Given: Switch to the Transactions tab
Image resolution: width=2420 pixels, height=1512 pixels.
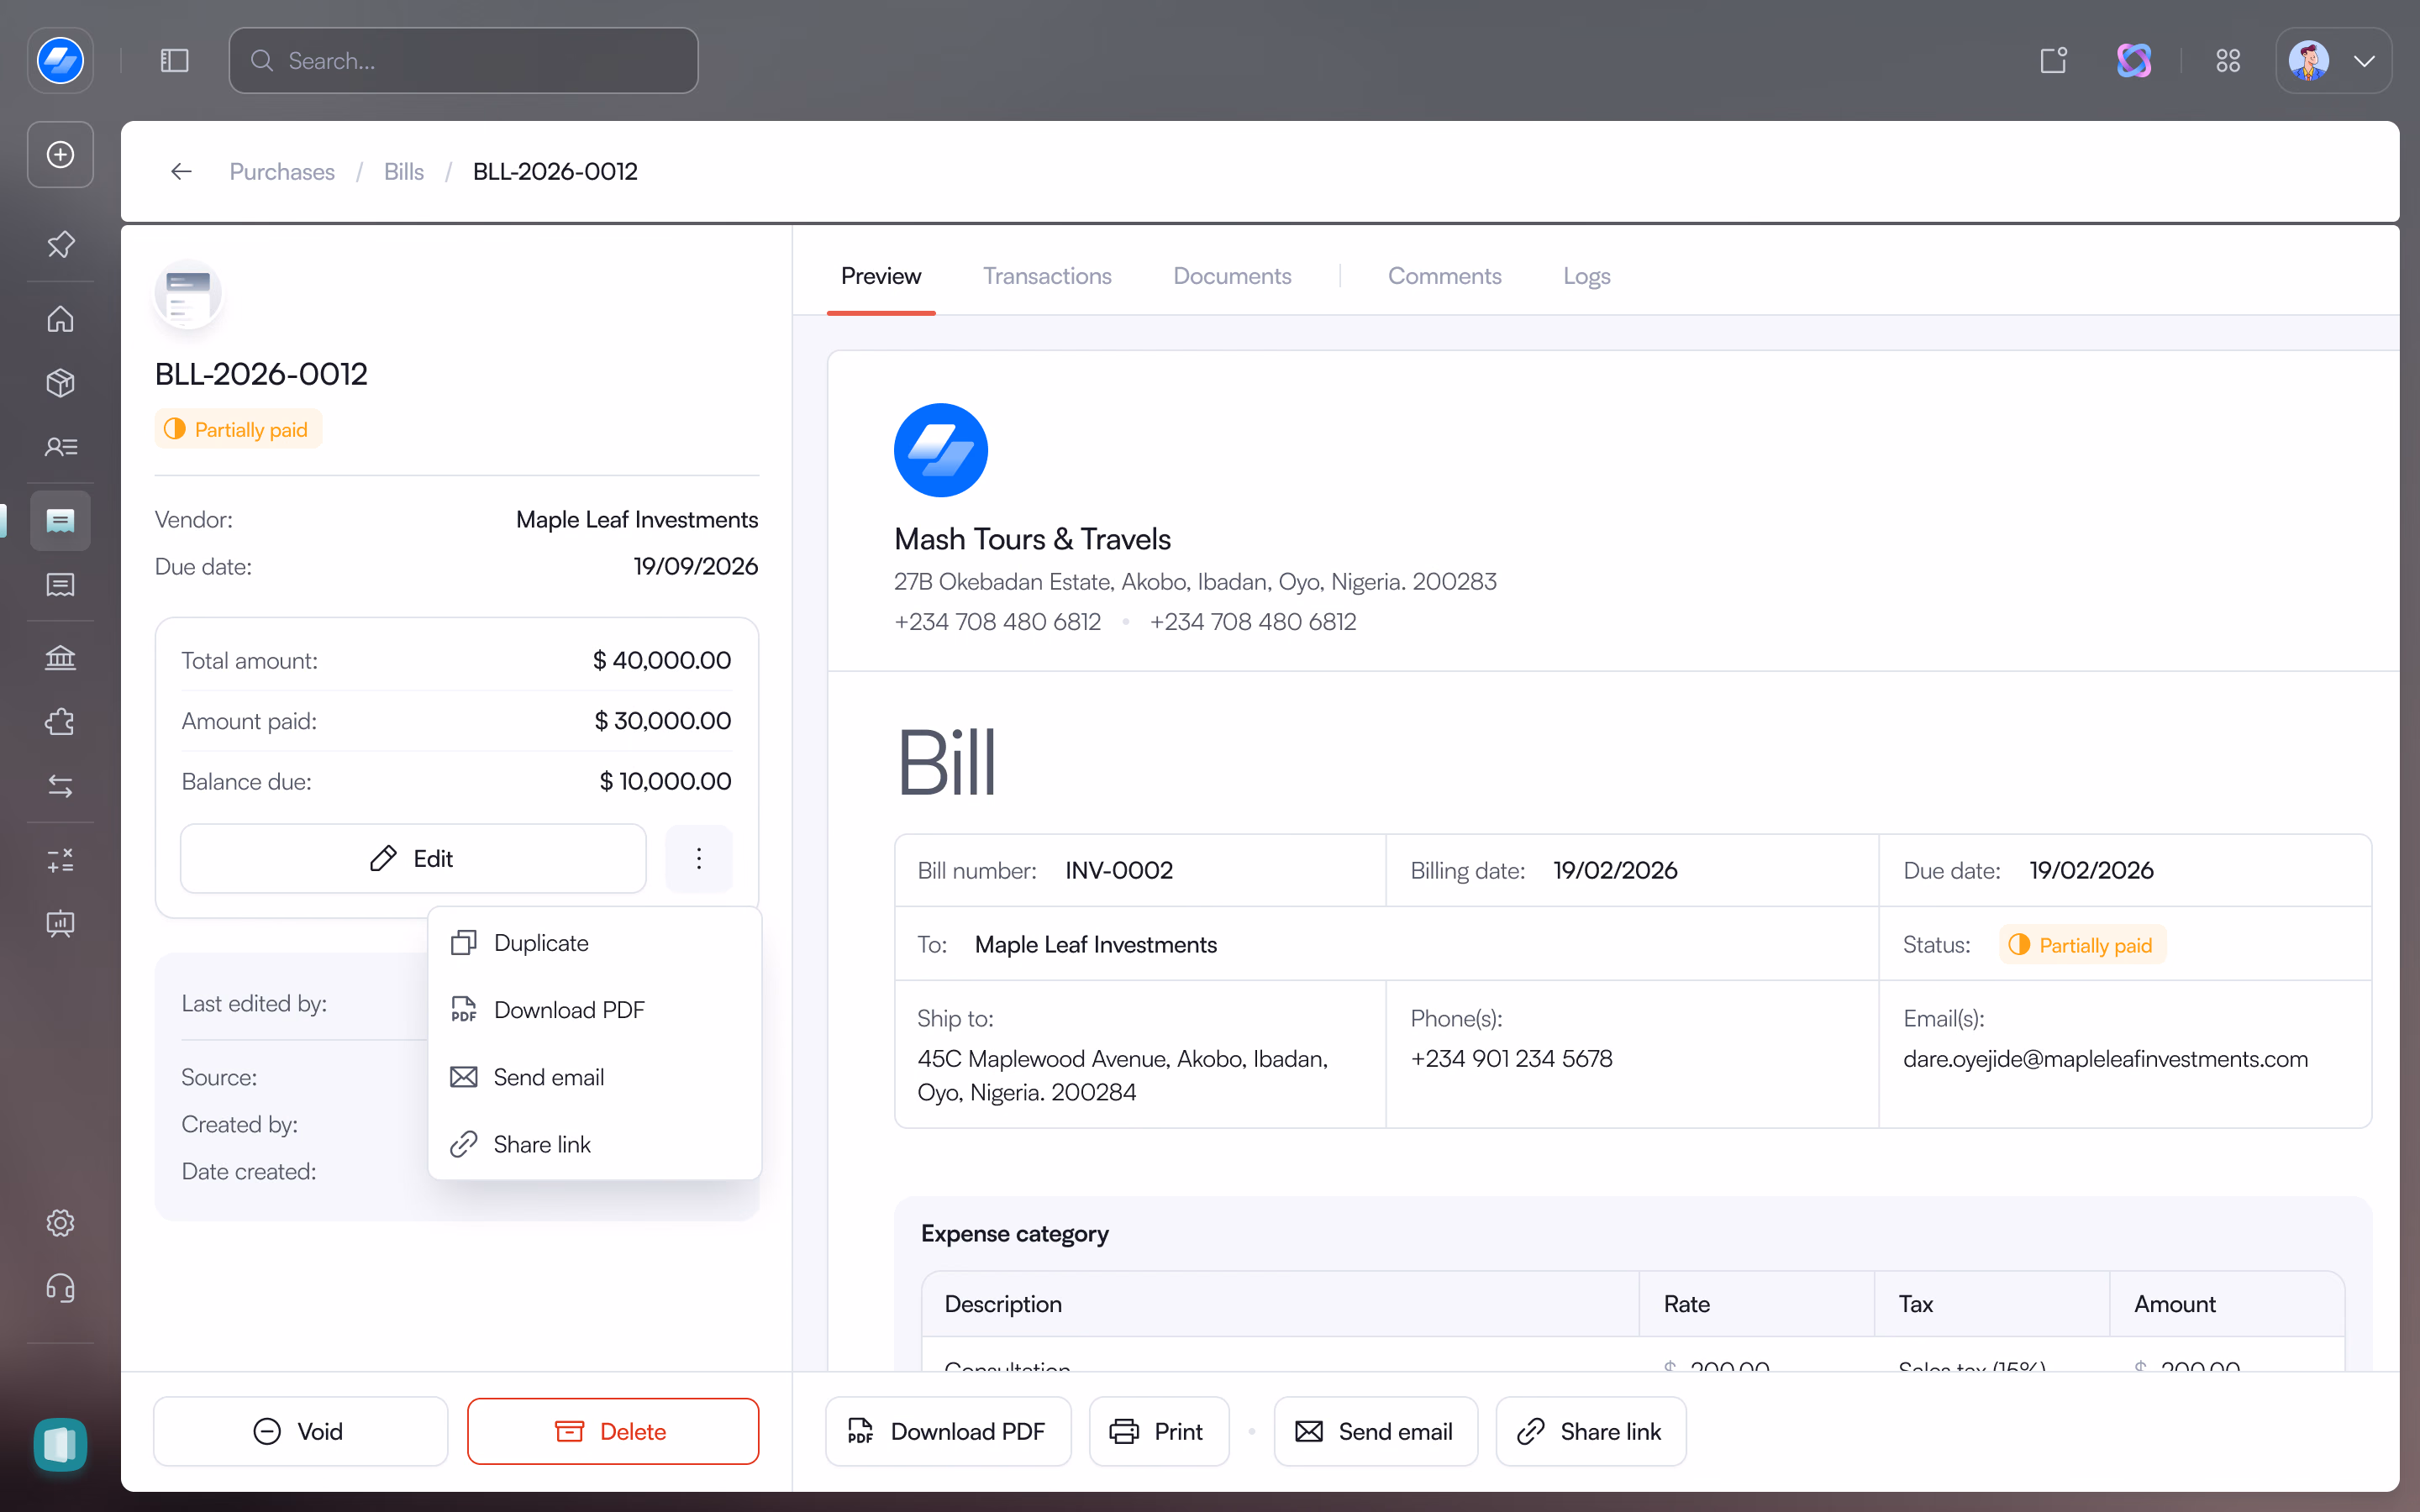Looking at the screenshot, I should click(x=1047, y=276).
